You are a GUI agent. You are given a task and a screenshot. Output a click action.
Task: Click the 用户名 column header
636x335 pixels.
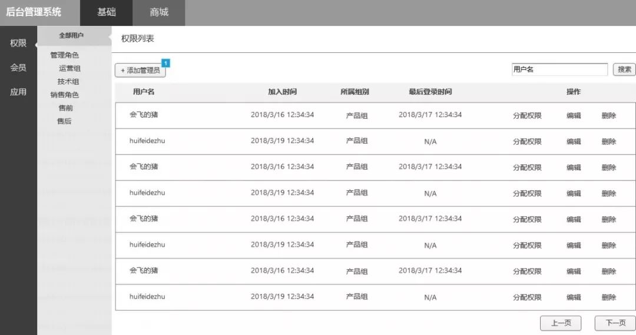[144, 92]
